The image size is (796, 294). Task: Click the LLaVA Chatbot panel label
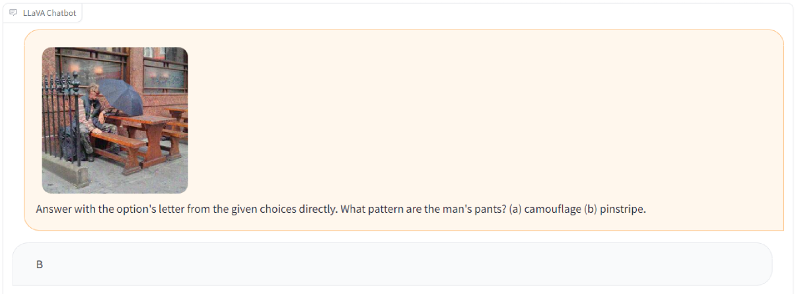pos(49,13)
